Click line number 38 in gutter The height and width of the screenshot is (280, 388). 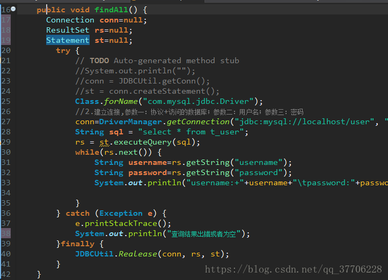[6, 233]
